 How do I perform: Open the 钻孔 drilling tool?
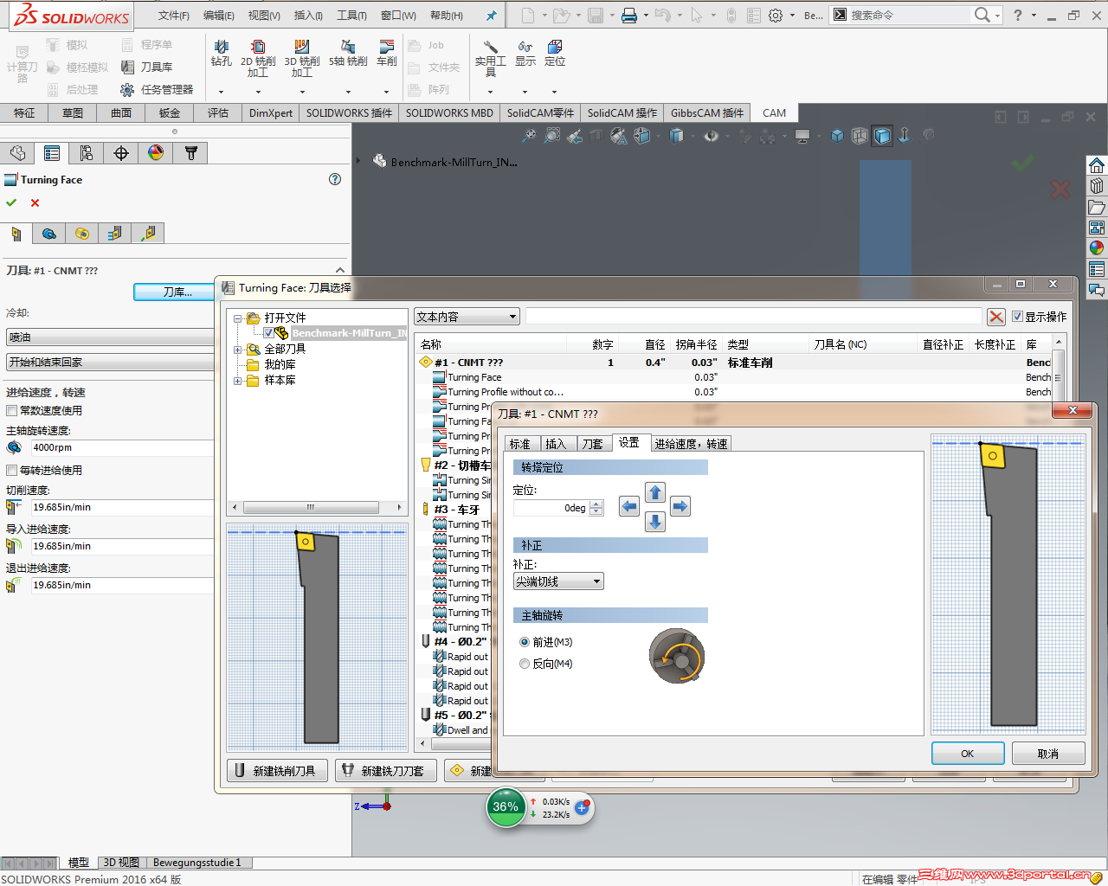[x=222, y=54]
